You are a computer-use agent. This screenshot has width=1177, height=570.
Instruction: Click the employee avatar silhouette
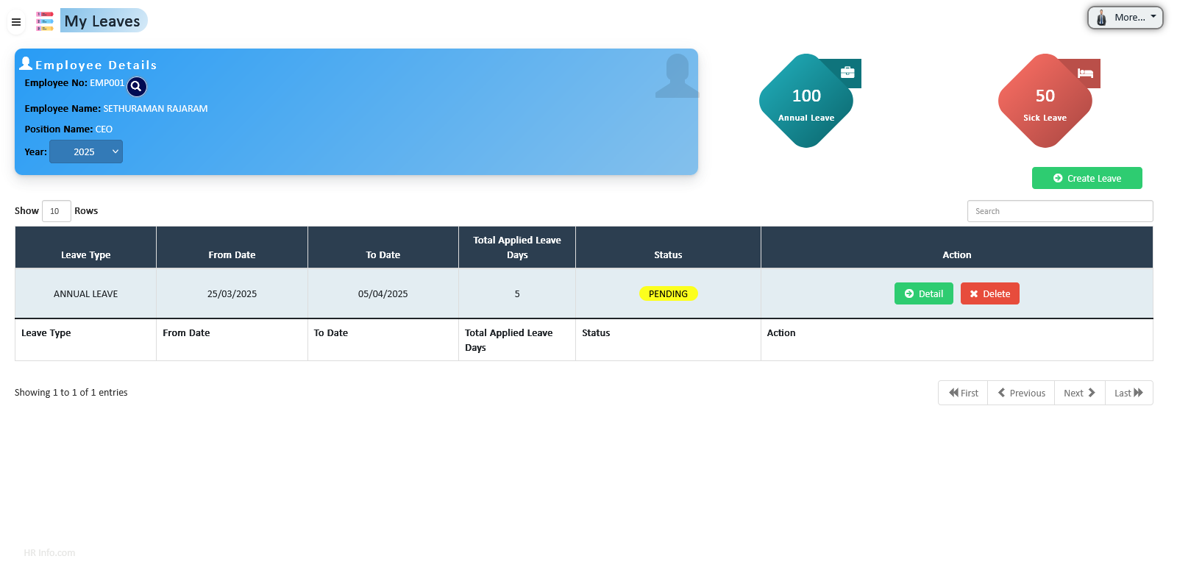[676, 76]
